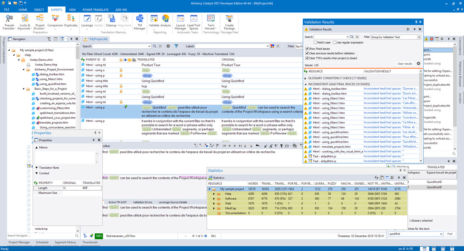
Task: Select the Segment History bottom tab
Action: pyautogui.click(x=65, y=242)
